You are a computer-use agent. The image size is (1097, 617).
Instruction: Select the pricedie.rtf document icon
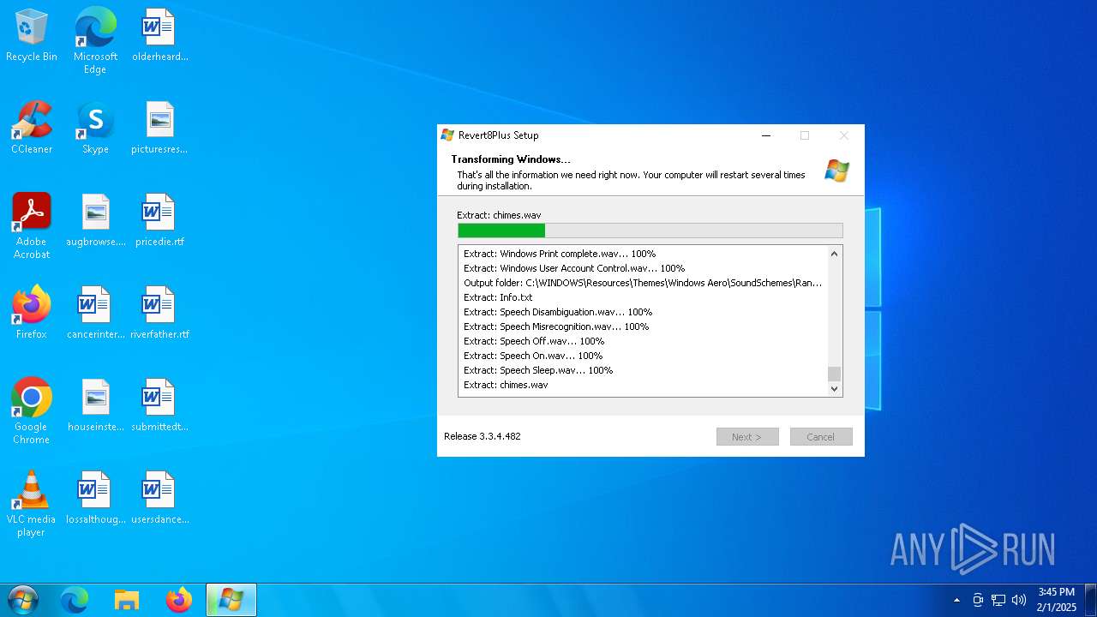pos(159,221)
